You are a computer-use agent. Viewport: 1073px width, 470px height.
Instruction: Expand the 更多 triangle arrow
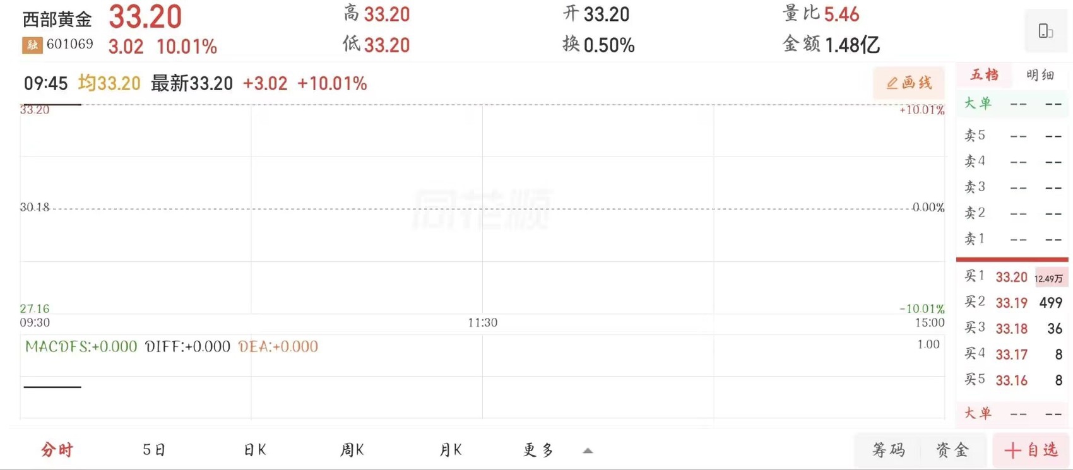coord(588,450)
